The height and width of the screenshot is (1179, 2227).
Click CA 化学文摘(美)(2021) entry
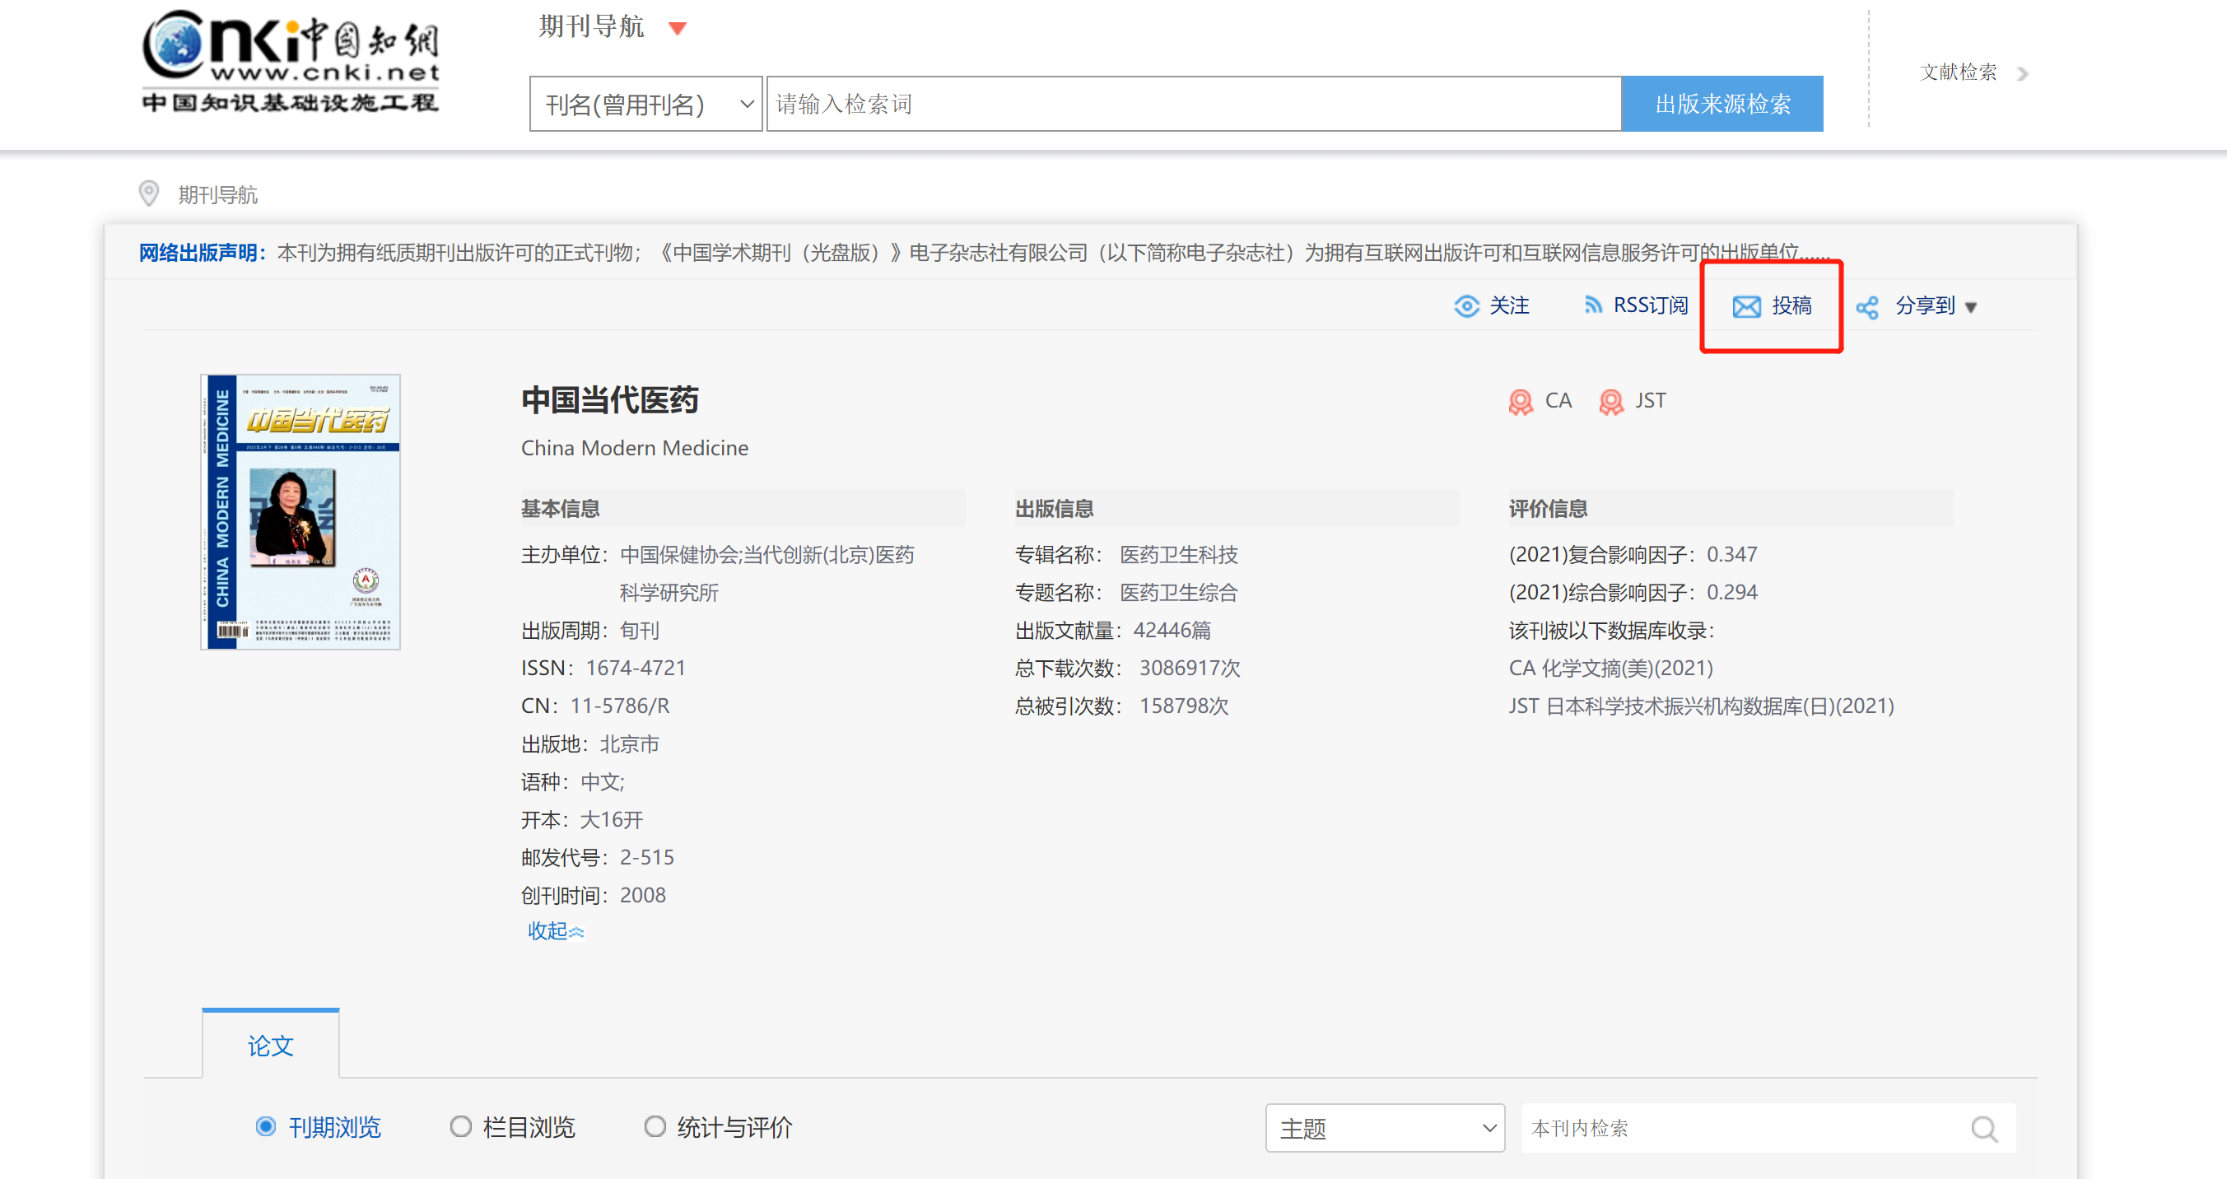[1610, 669]
